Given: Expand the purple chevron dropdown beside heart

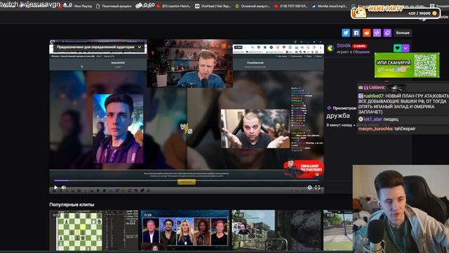Looking at the screenshot, I should (x=406, y=48).
